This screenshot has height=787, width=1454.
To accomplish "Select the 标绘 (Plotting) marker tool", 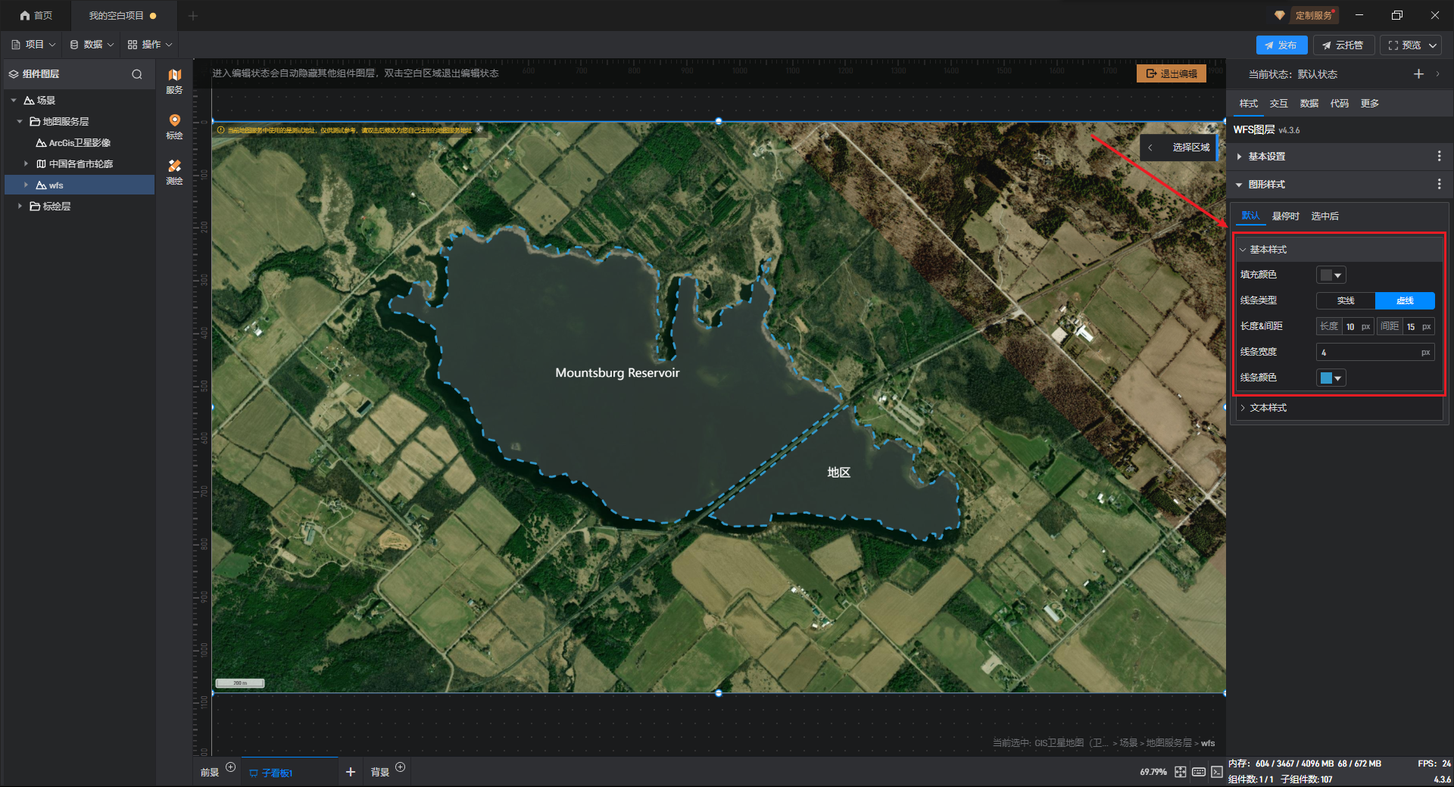I will [x=174, y=126].
